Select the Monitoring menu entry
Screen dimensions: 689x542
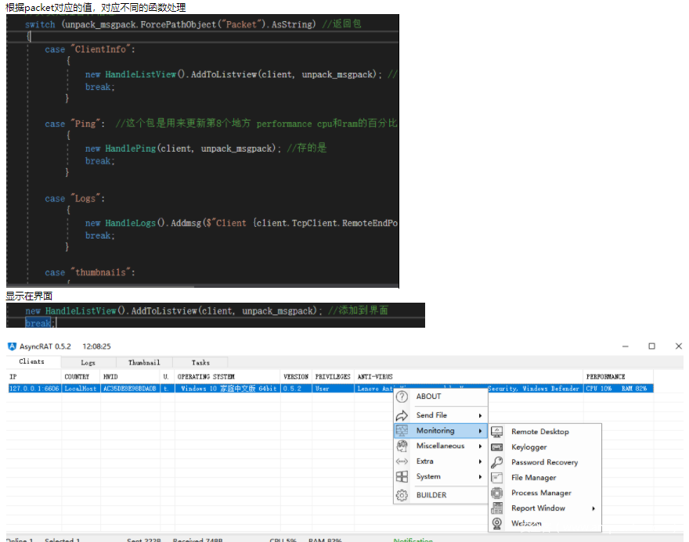(435, 431)
